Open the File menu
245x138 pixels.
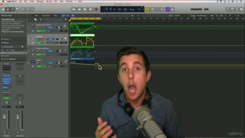click(x=20, y=2)
